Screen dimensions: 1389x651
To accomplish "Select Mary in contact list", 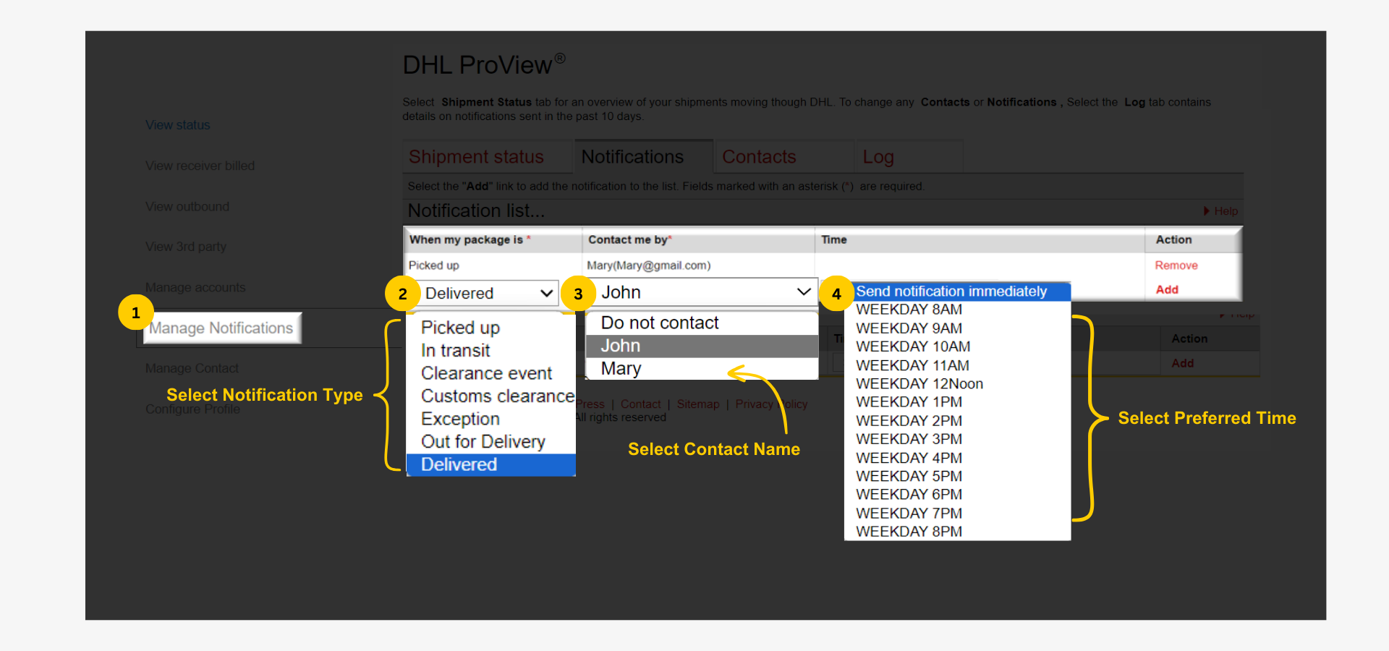I will click(702, 369).
